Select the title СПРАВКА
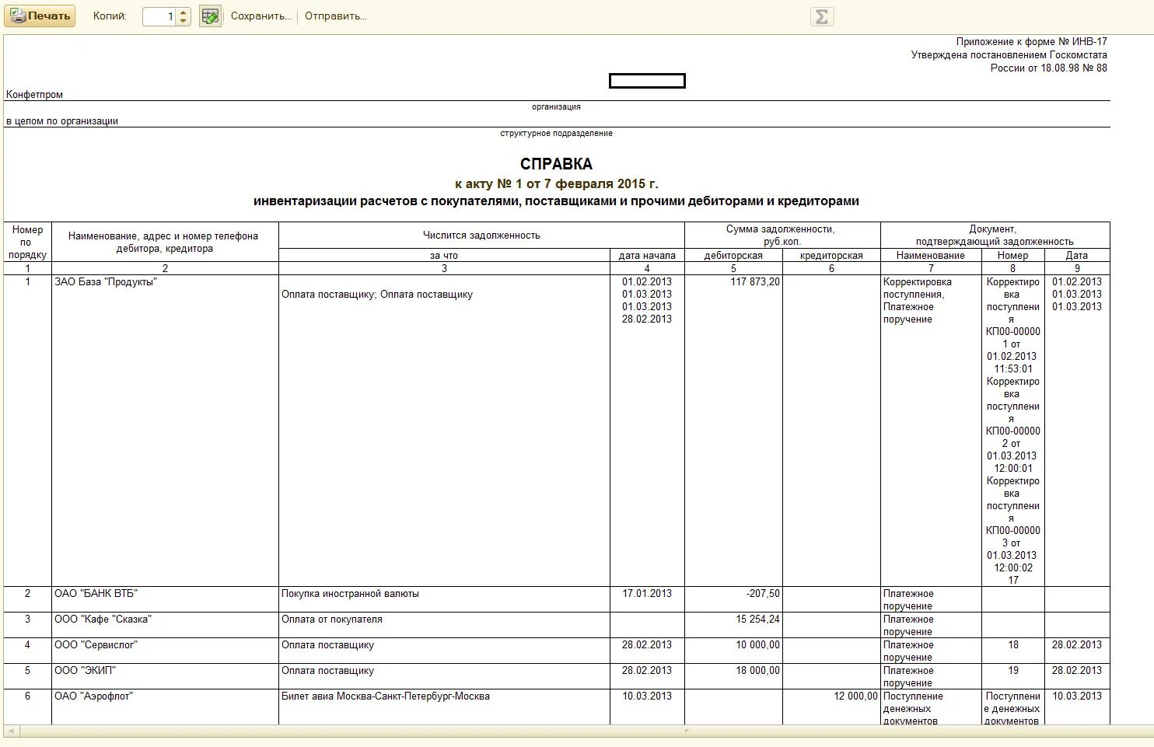The height and width of the screenshot is (747, 1154). click(556, 164)
